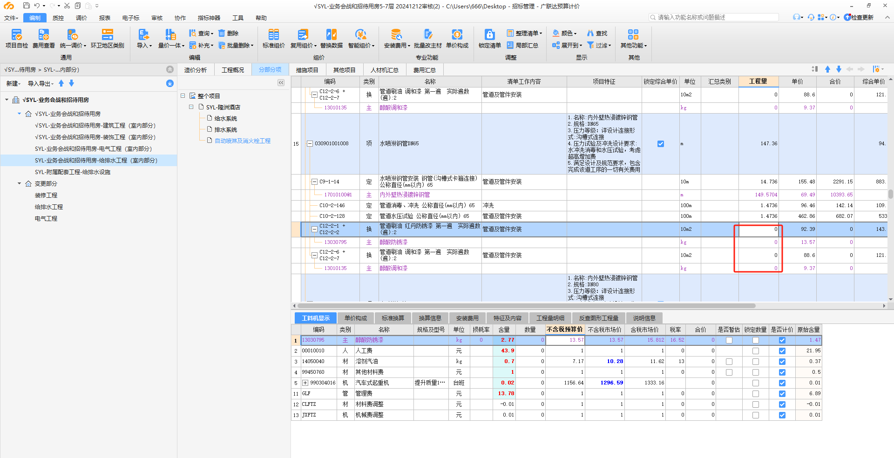894x458 pixels.
Task: Click the 批量改主材 batch edit icon
Action: (x=428, y=34)
